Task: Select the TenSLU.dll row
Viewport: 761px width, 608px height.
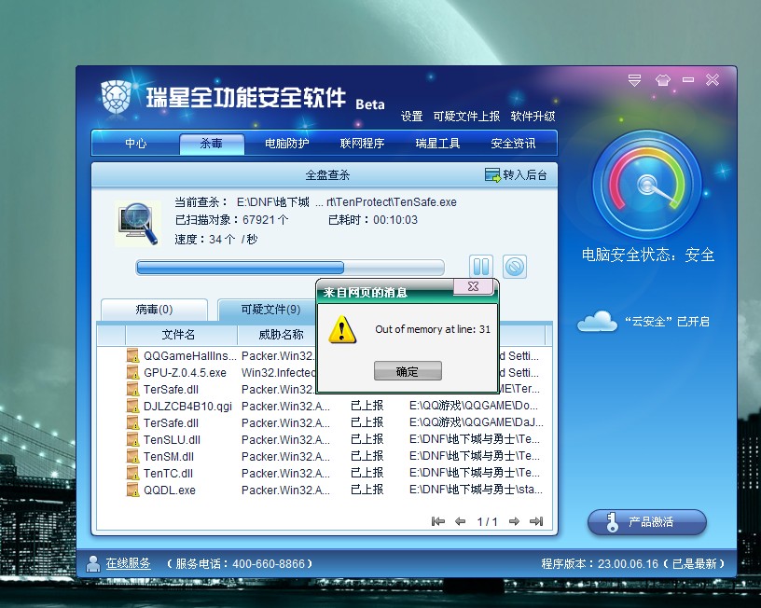Action: [x=325, y=439]
